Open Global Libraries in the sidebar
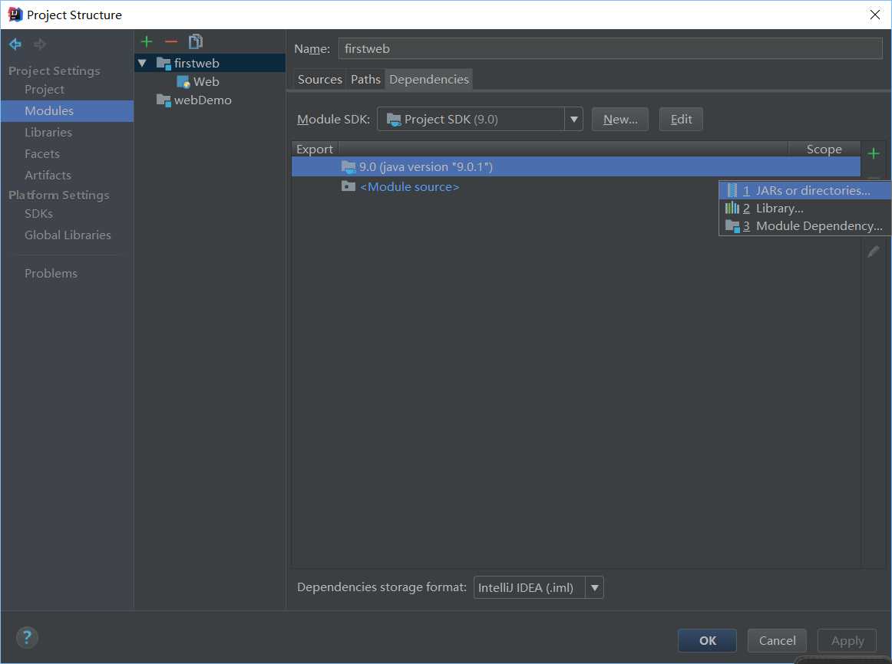Viewport: 892px width, 664px height. [67, 235]
